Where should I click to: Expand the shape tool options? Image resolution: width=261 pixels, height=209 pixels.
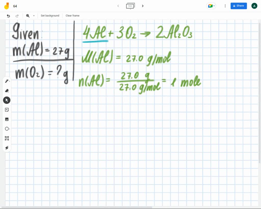(10, 129)
